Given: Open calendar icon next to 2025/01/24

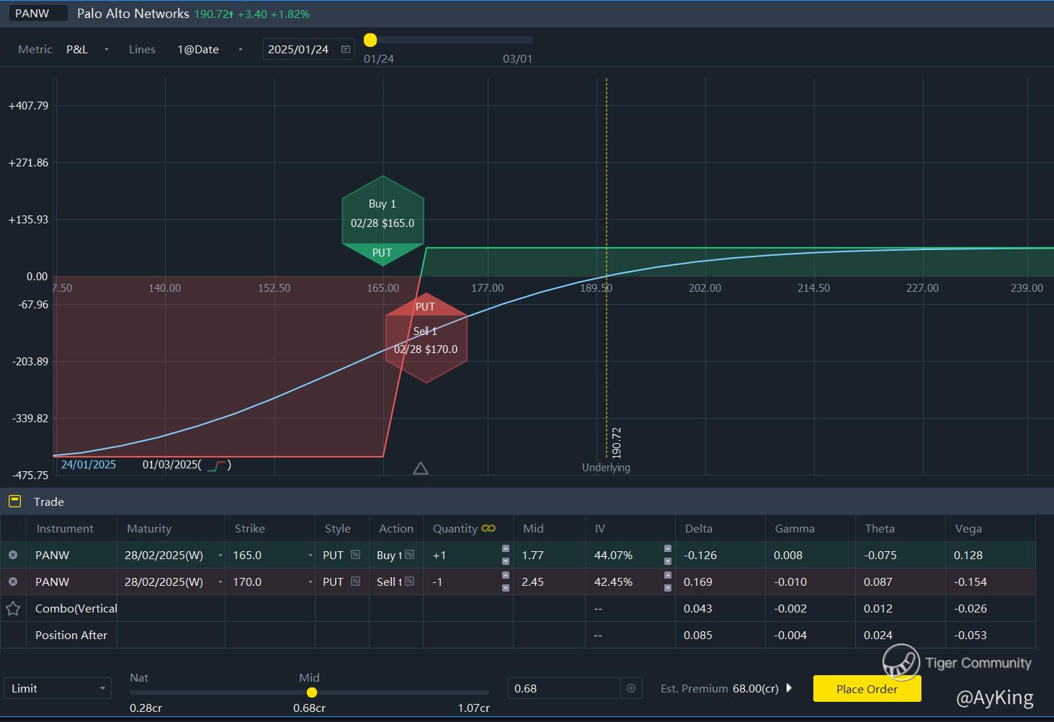Looking at the screenshot, I should [x=346, y=49].
